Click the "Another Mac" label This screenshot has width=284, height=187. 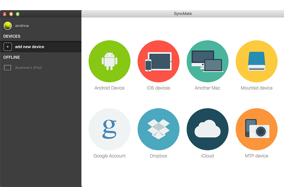pyautogui.click(x=208, y=88)
